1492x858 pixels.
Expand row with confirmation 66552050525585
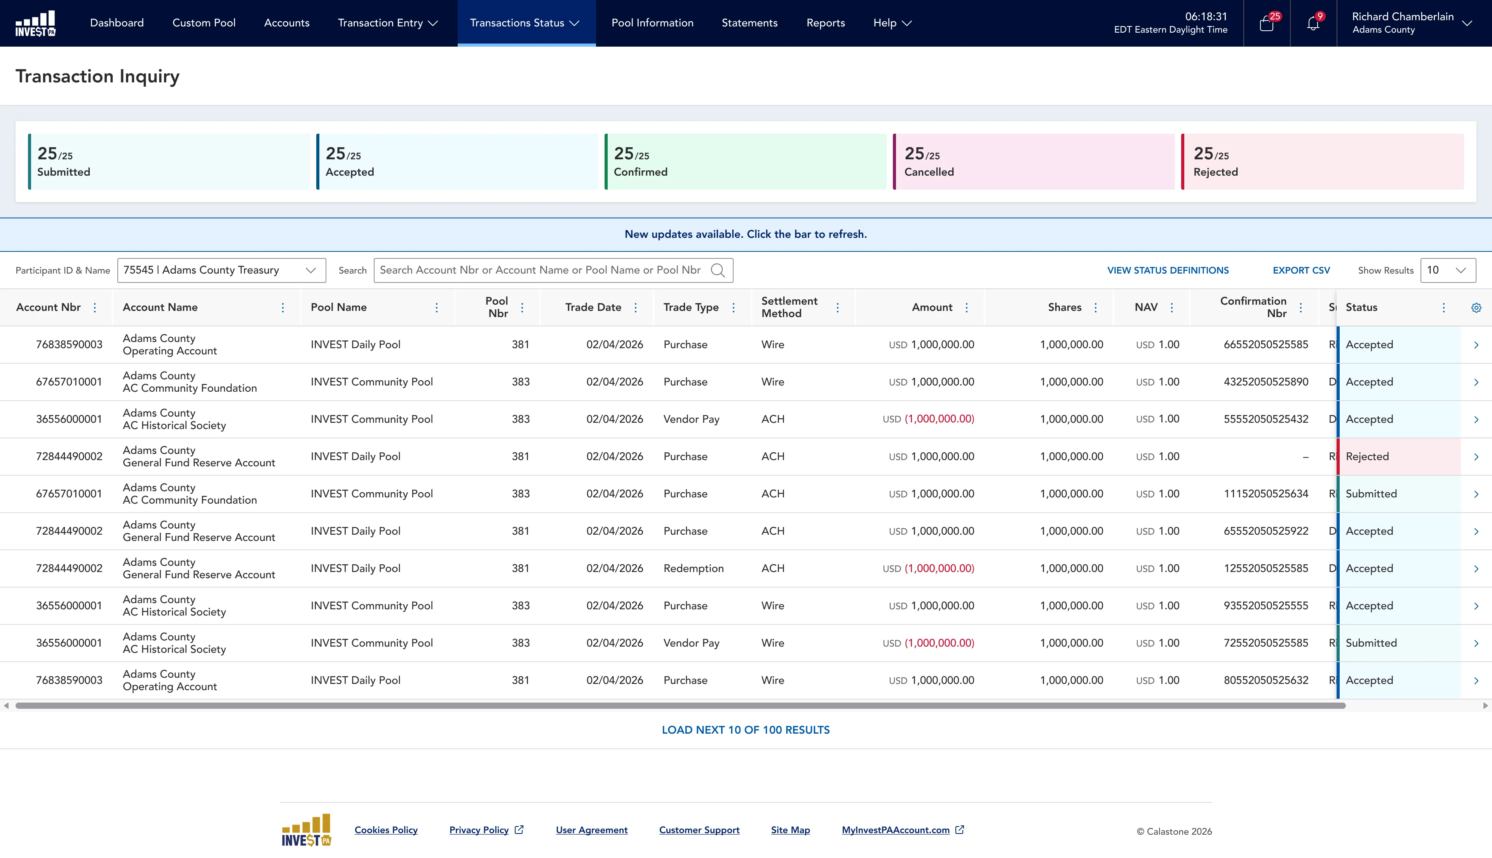point(1476,345)
